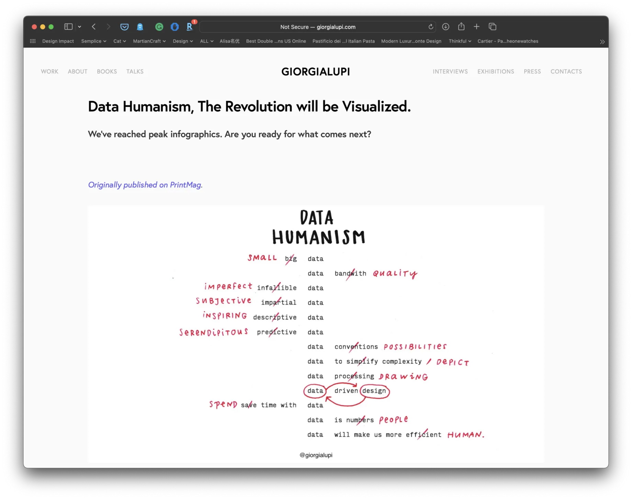Expand the MartianCraft bookmarks folder
The width and height of the screenshot is (632, 499).
point(149,41)
